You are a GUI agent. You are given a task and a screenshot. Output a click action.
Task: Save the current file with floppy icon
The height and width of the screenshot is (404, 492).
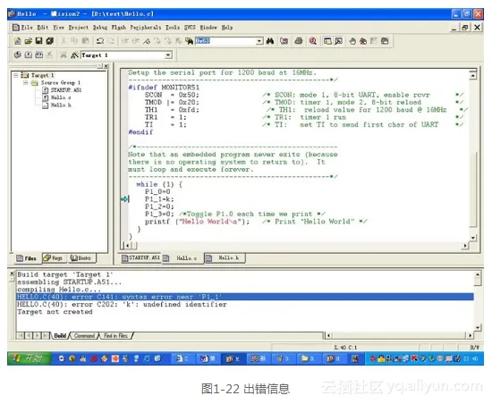(x=38, y=41)
